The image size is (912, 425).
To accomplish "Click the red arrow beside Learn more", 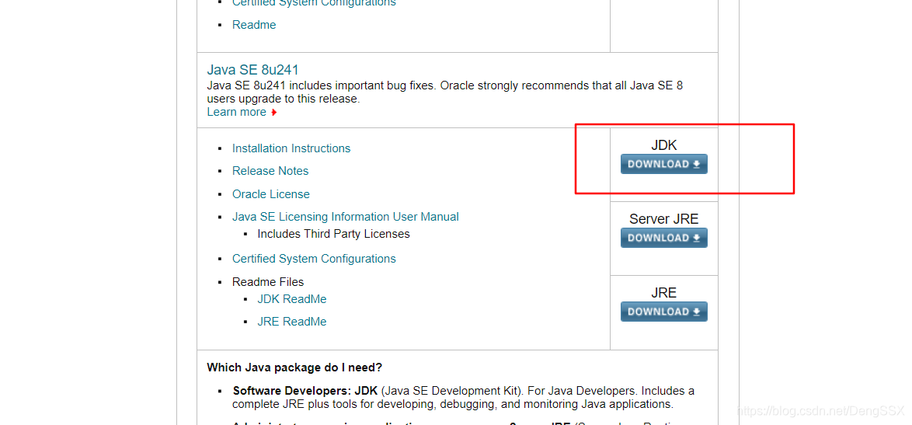I will pyautogui.click(x=274, y=112).
